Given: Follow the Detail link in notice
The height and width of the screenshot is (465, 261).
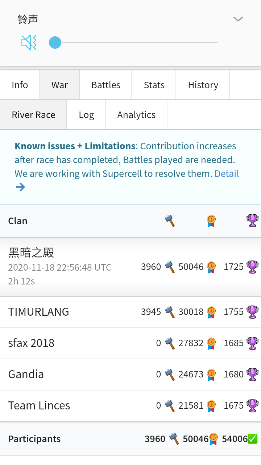Looking at the screenshot, I should coord(227,174).
